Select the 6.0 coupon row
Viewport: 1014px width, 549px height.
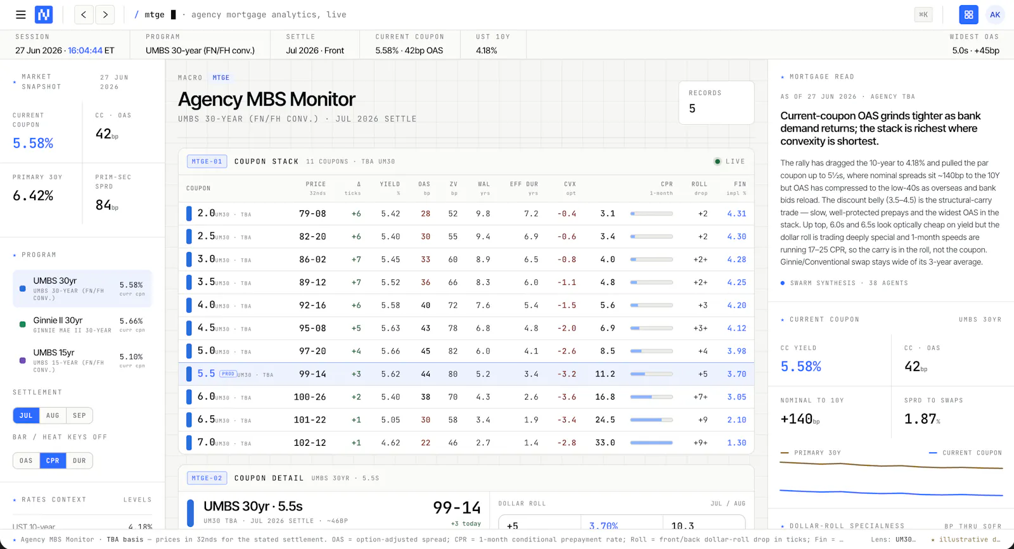click(x=466, y=397)
